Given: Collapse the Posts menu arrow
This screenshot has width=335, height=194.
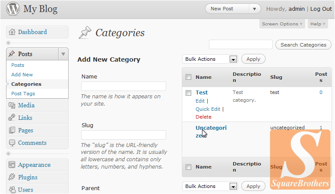Looking at the screenshot, I should (63, 54).
